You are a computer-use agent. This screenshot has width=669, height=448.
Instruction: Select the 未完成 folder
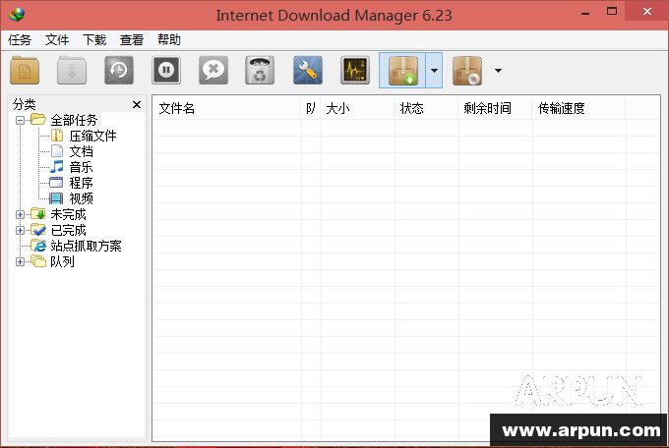click(x=68, y=214)
